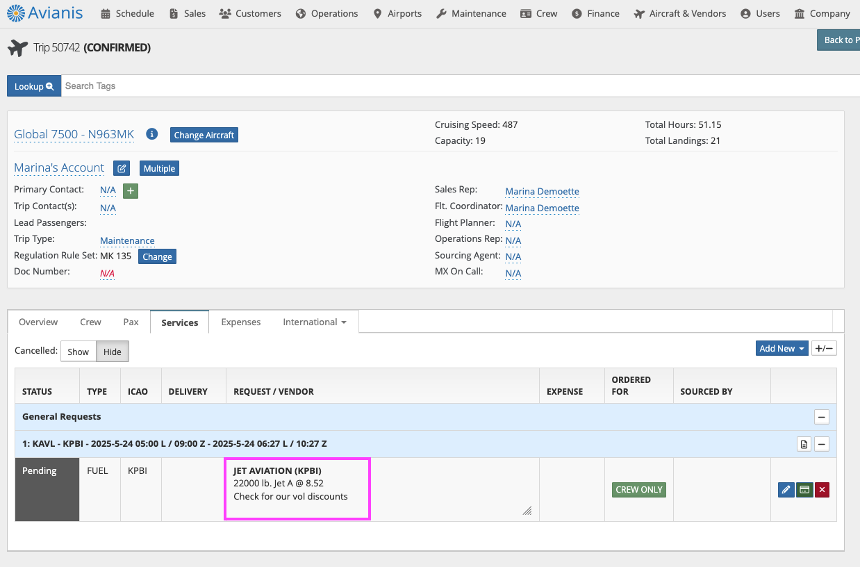Viewport: 860px width, 567px height.
Task: Click Sourcing Agent N/A value
Action: (513, 256)
